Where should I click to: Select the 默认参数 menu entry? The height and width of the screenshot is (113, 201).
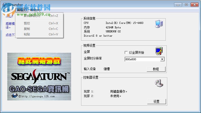39,16
